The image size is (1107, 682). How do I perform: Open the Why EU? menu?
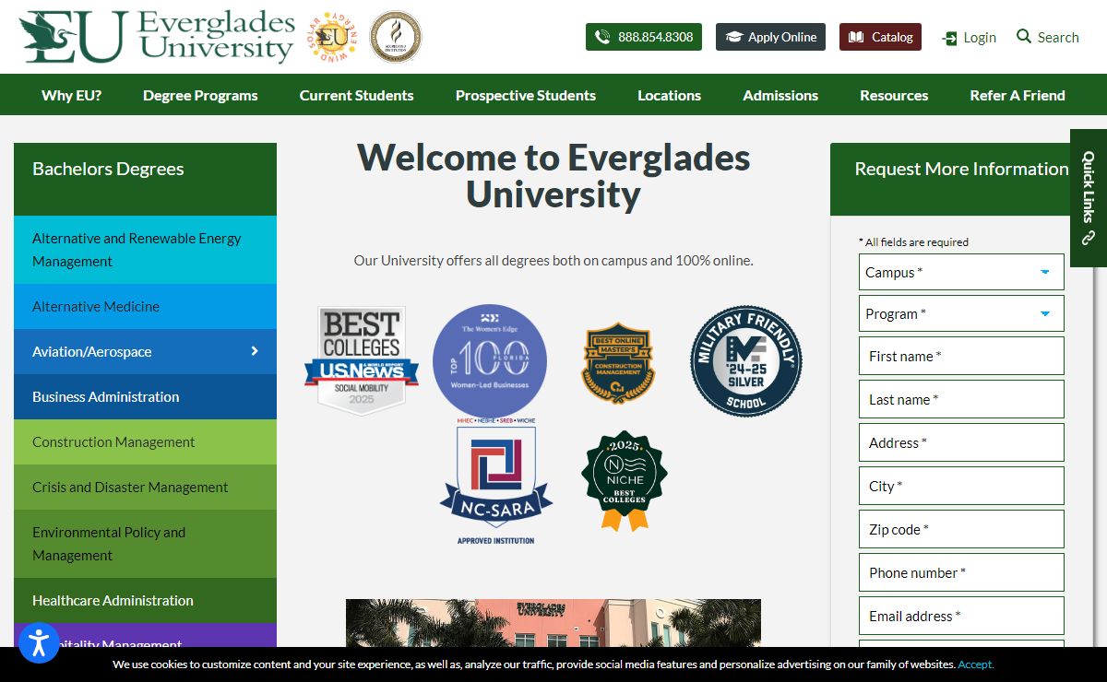[72, 95]
